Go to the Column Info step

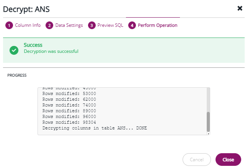tap(28, 25)
